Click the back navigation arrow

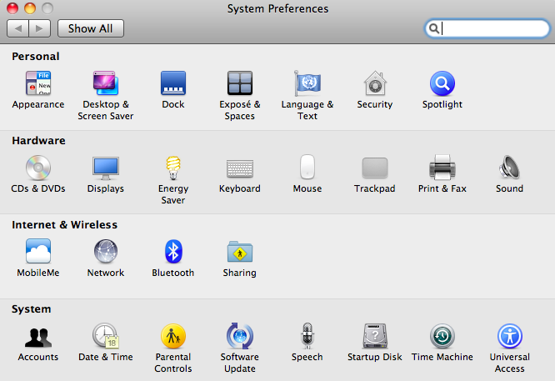[x=17, y=28]
